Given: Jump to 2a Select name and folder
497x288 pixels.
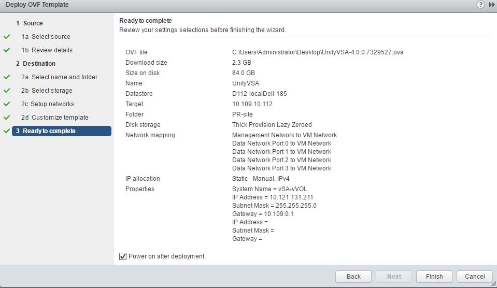Looking at the screenshot, I should (59, 77).
